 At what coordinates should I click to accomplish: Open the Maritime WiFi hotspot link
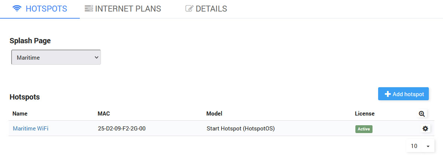pos(31,129)
